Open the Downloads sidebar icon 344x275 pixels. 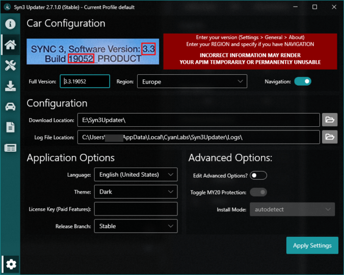[10, 86]
